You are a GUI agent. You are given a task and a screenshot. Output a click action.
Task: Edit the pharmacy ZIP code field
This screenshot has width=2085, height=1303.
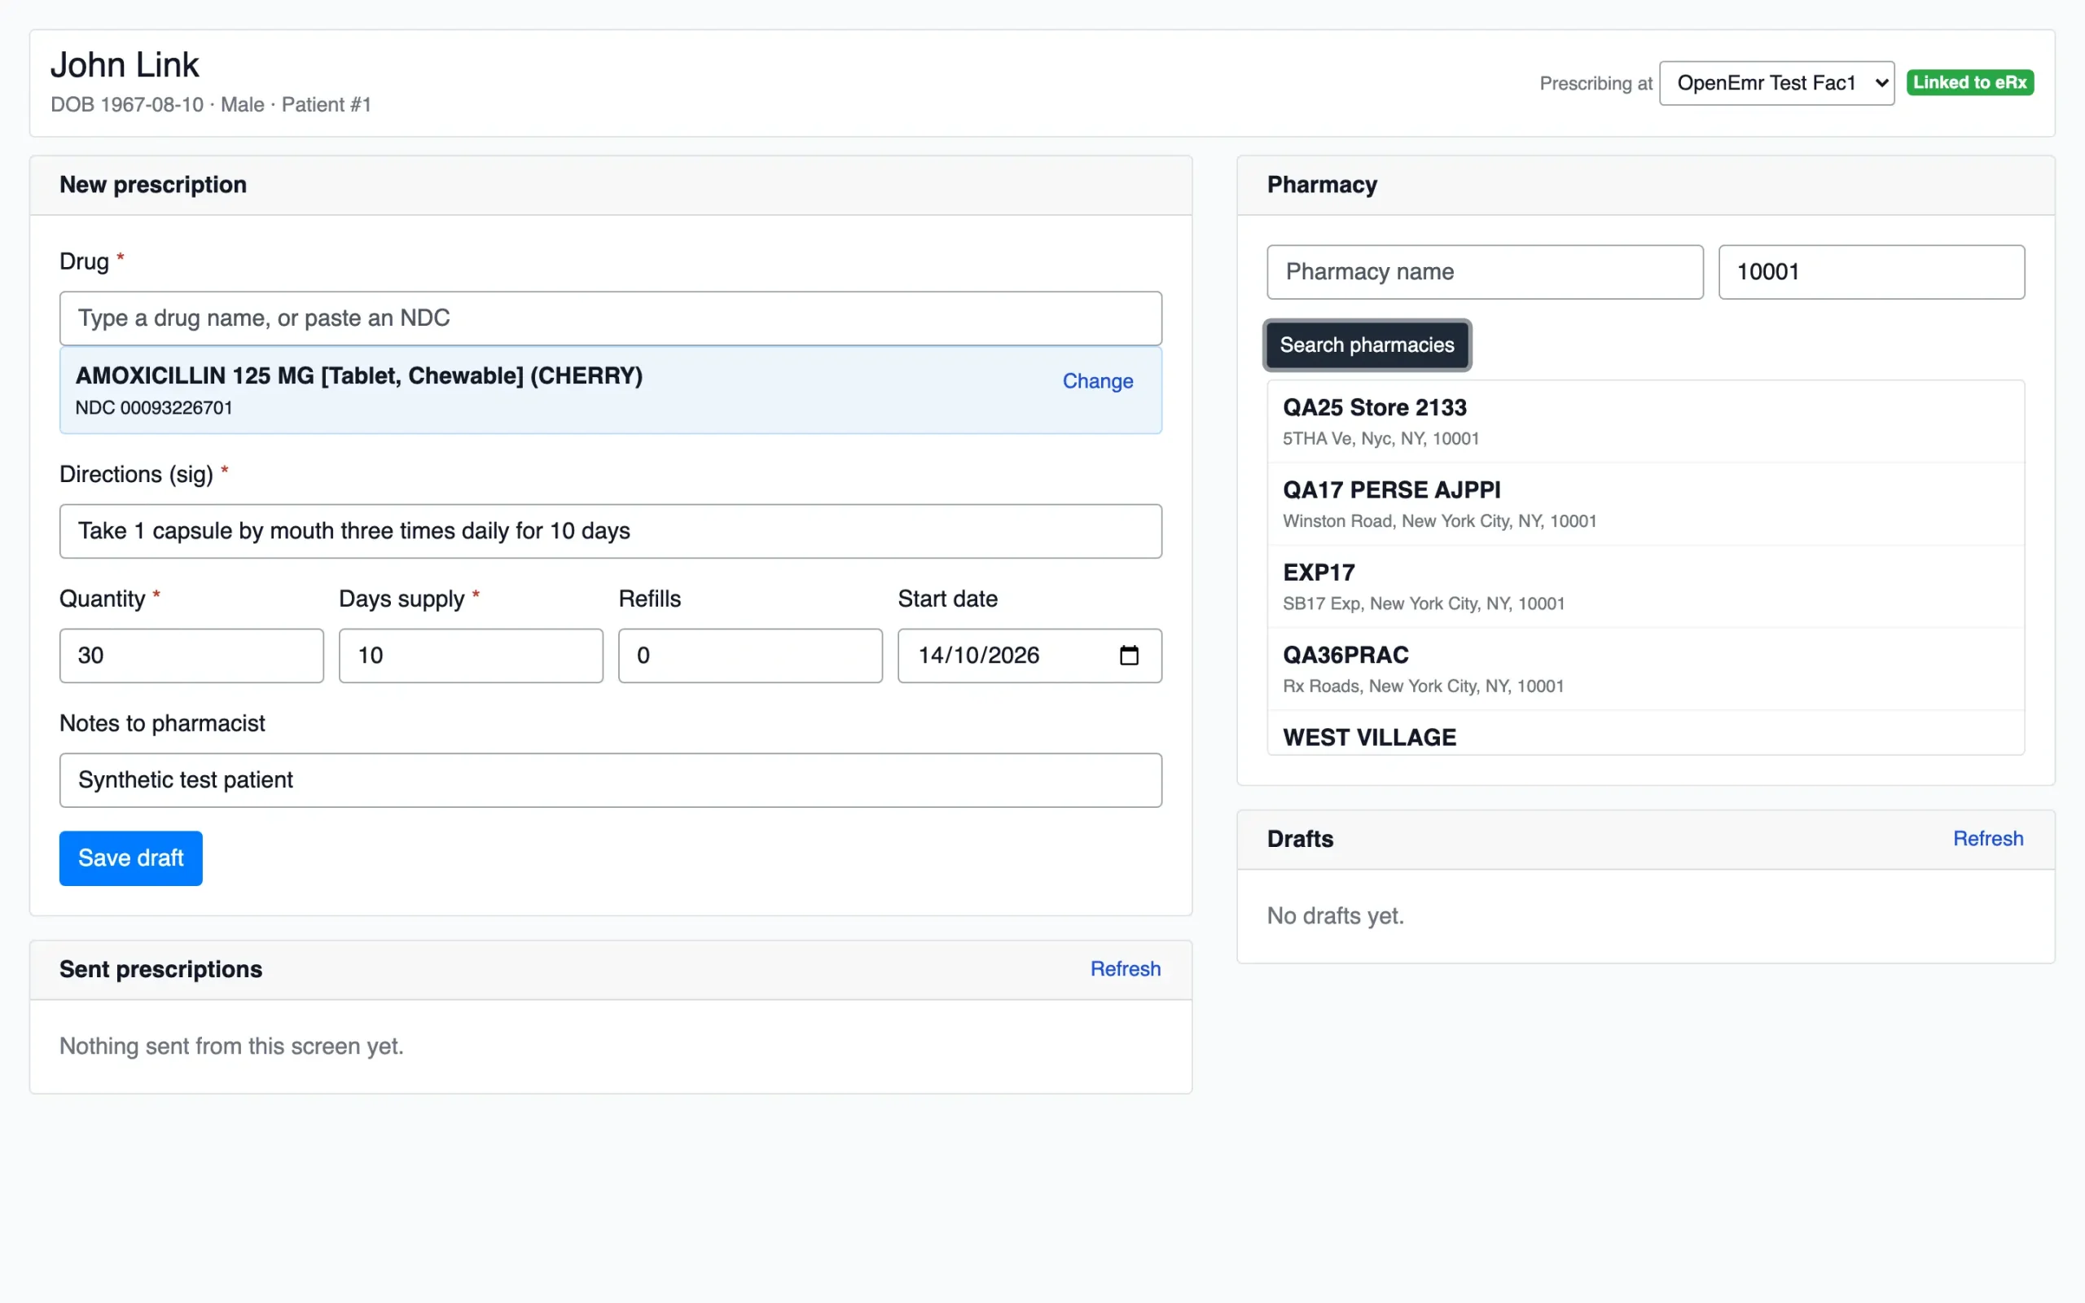click(x=1872, y=272)
